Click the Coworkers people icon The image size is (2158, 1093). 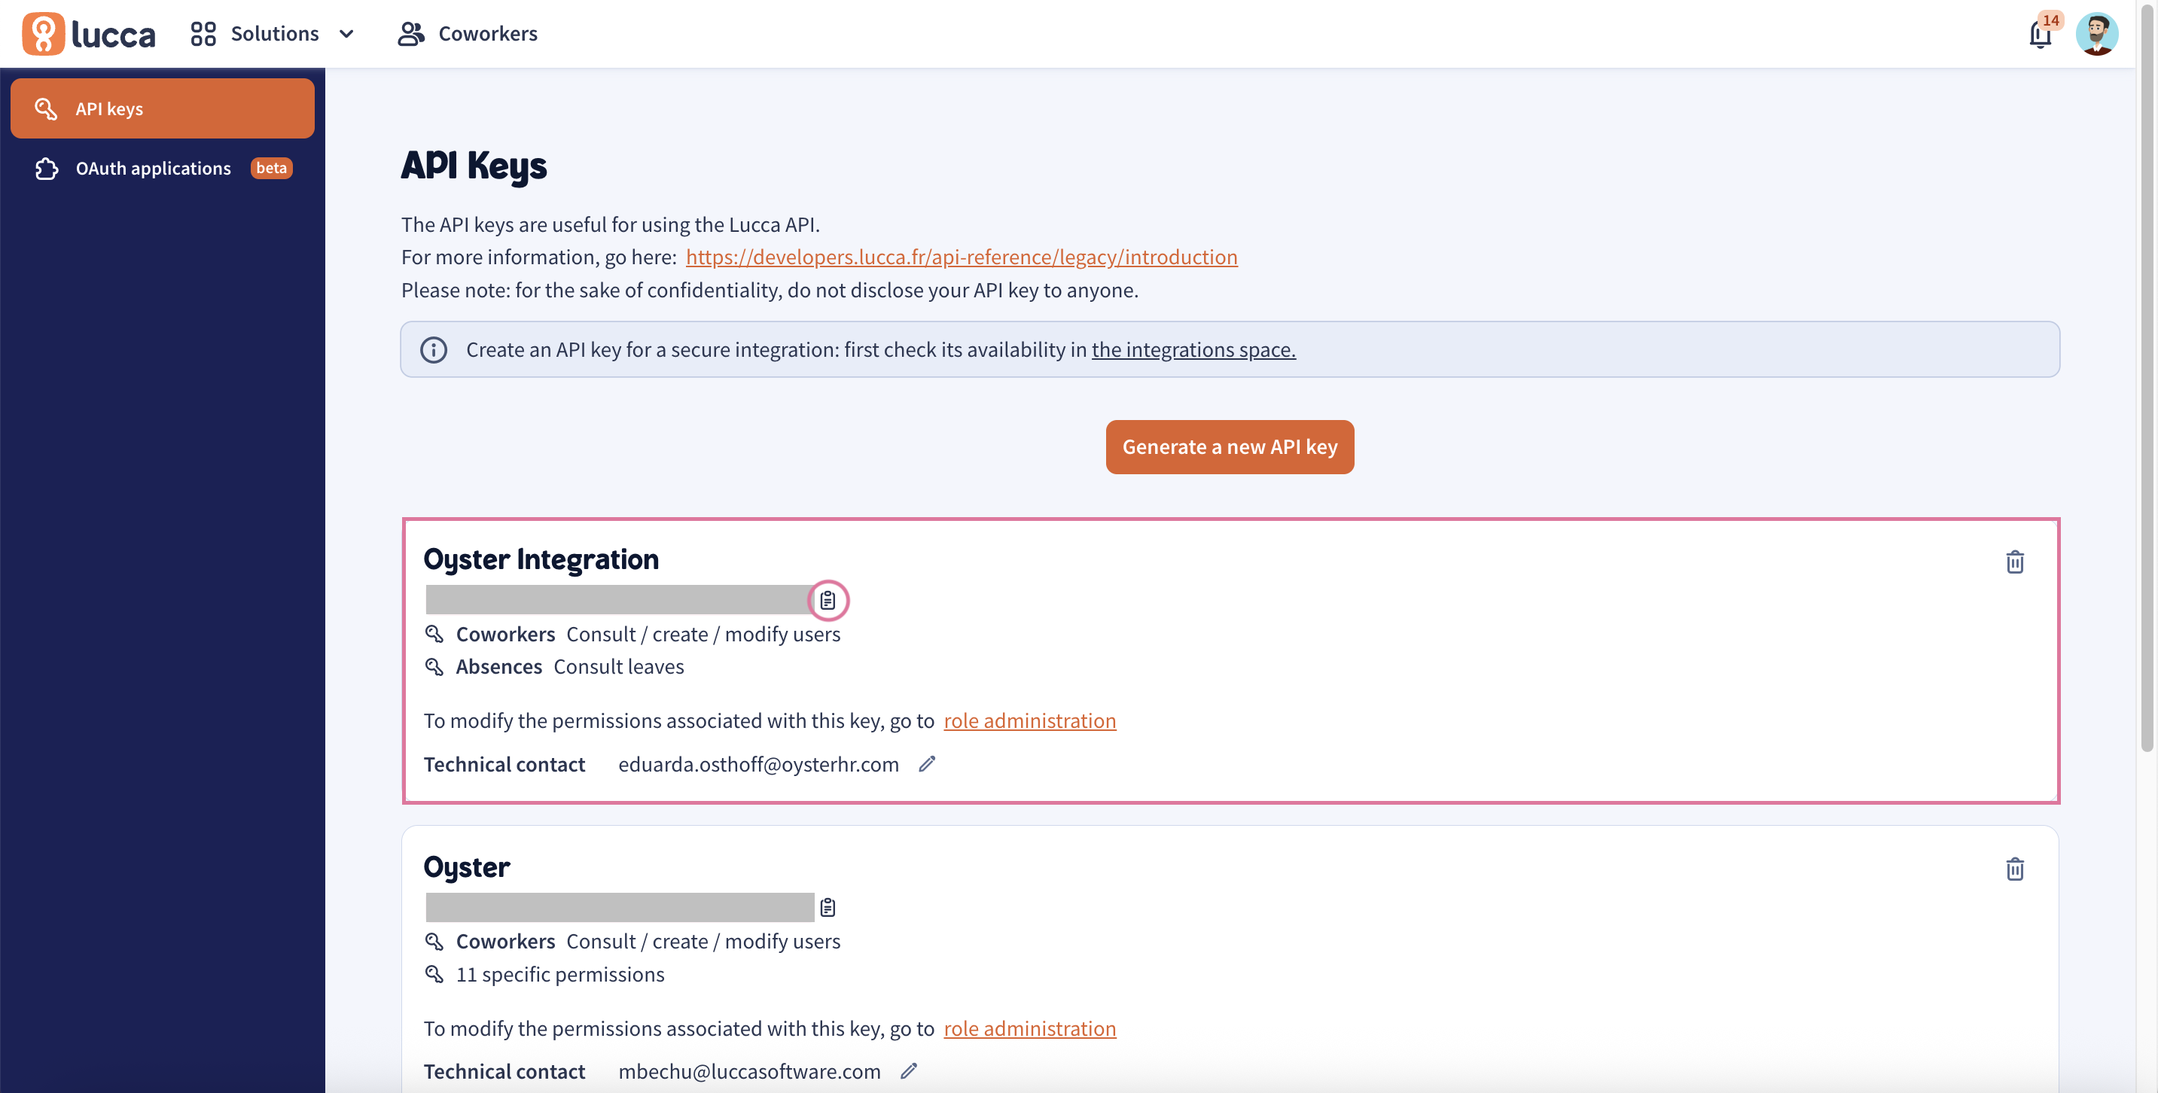coord(410,34)
